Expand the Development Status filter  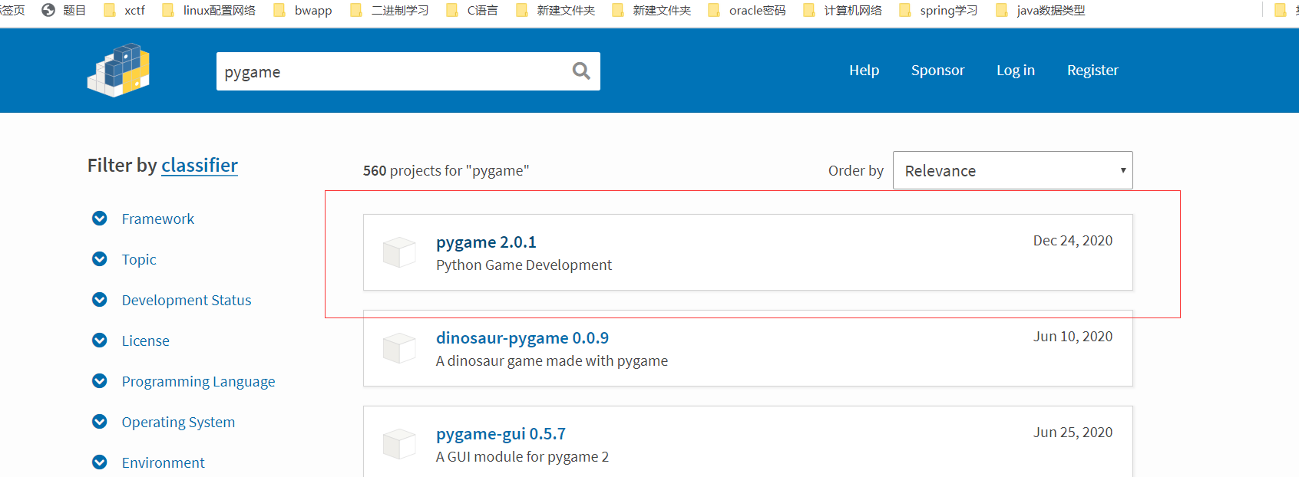(100, 300)
